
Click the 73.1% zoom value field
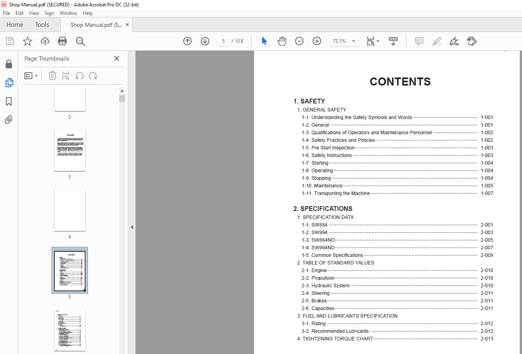coord(339,41)
